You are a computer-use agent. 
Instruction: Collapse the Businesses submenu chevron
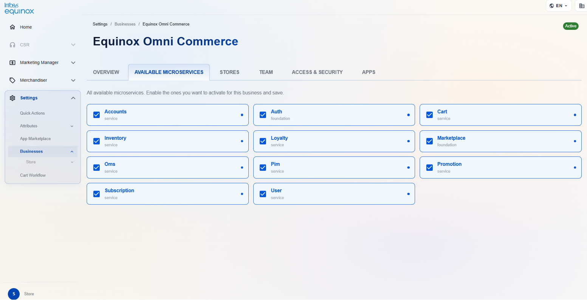coord(72,152)
